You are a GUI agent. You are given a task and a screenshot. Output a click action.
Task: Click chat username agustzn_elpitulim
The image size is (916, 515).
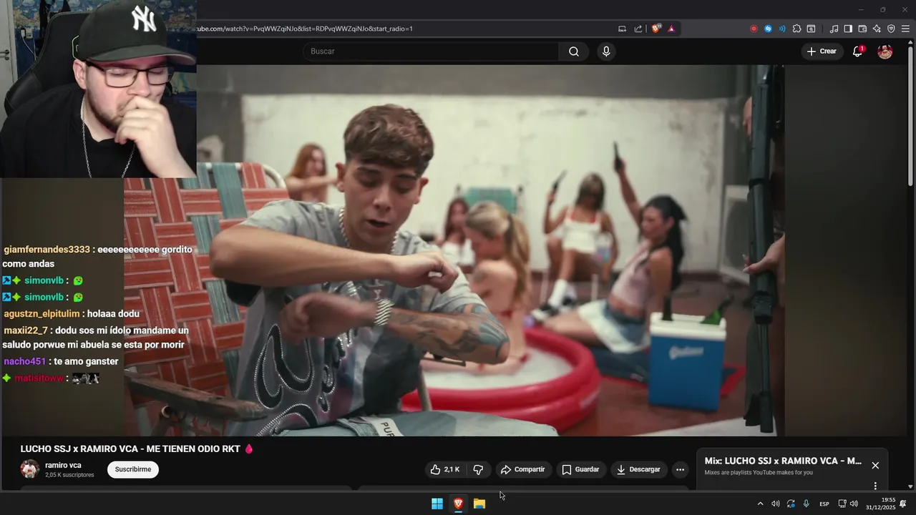pos(42,313)
